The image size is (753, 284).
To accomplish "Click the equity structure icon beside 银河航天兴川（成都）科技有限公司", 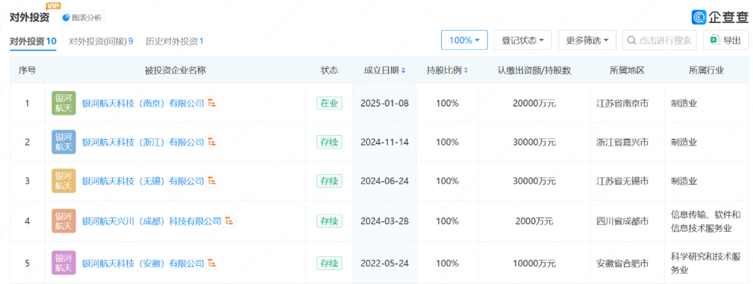I will point(229,221).
